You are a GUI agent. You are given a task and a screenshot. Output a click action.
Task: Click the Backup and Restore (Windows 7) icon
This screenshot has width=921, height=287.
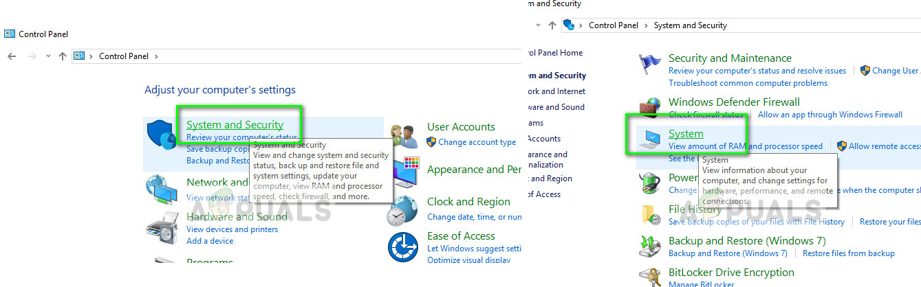tap(649, 246)
